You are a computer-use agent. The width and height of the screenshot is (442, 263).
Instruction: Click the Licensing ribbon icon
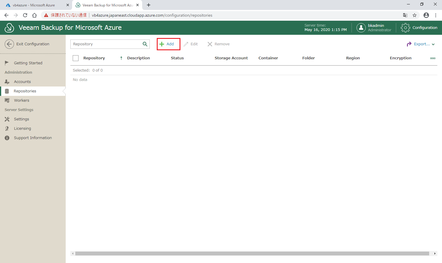[7, 129]
